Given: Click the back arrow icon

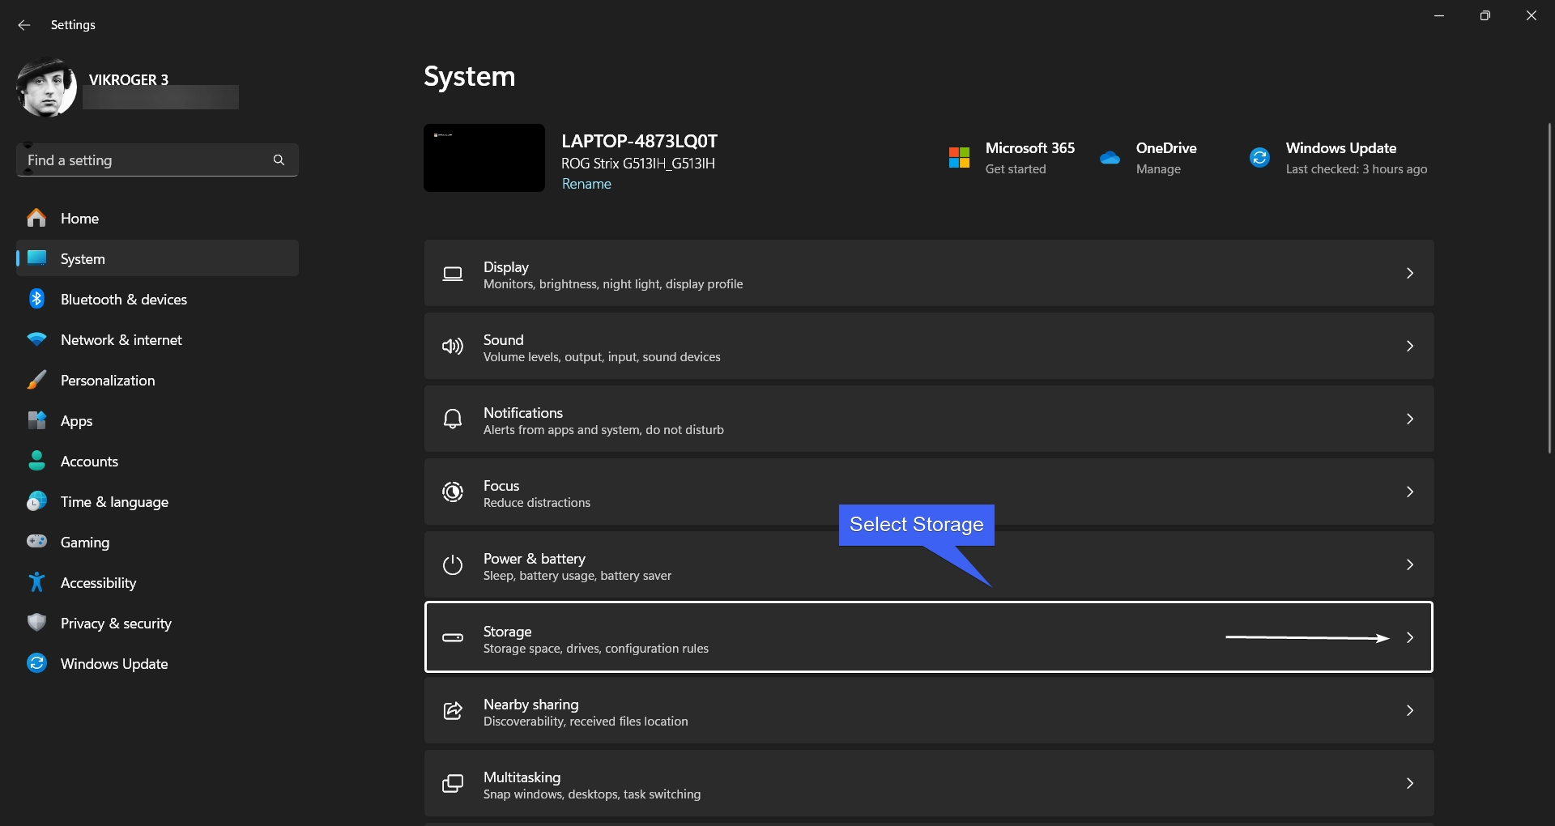Looking at the screenshot, I should point(24,25).
